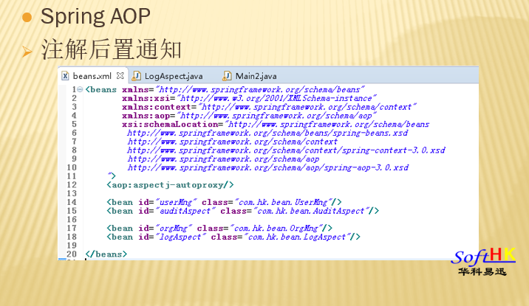The height and width of the screenshot is (306, 529).
Task: Click the aop:aspectj-autoproxy tag on line 12
Action: tap(170, 185)
